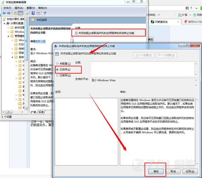Click the 下一个设置(N) button

166,55
